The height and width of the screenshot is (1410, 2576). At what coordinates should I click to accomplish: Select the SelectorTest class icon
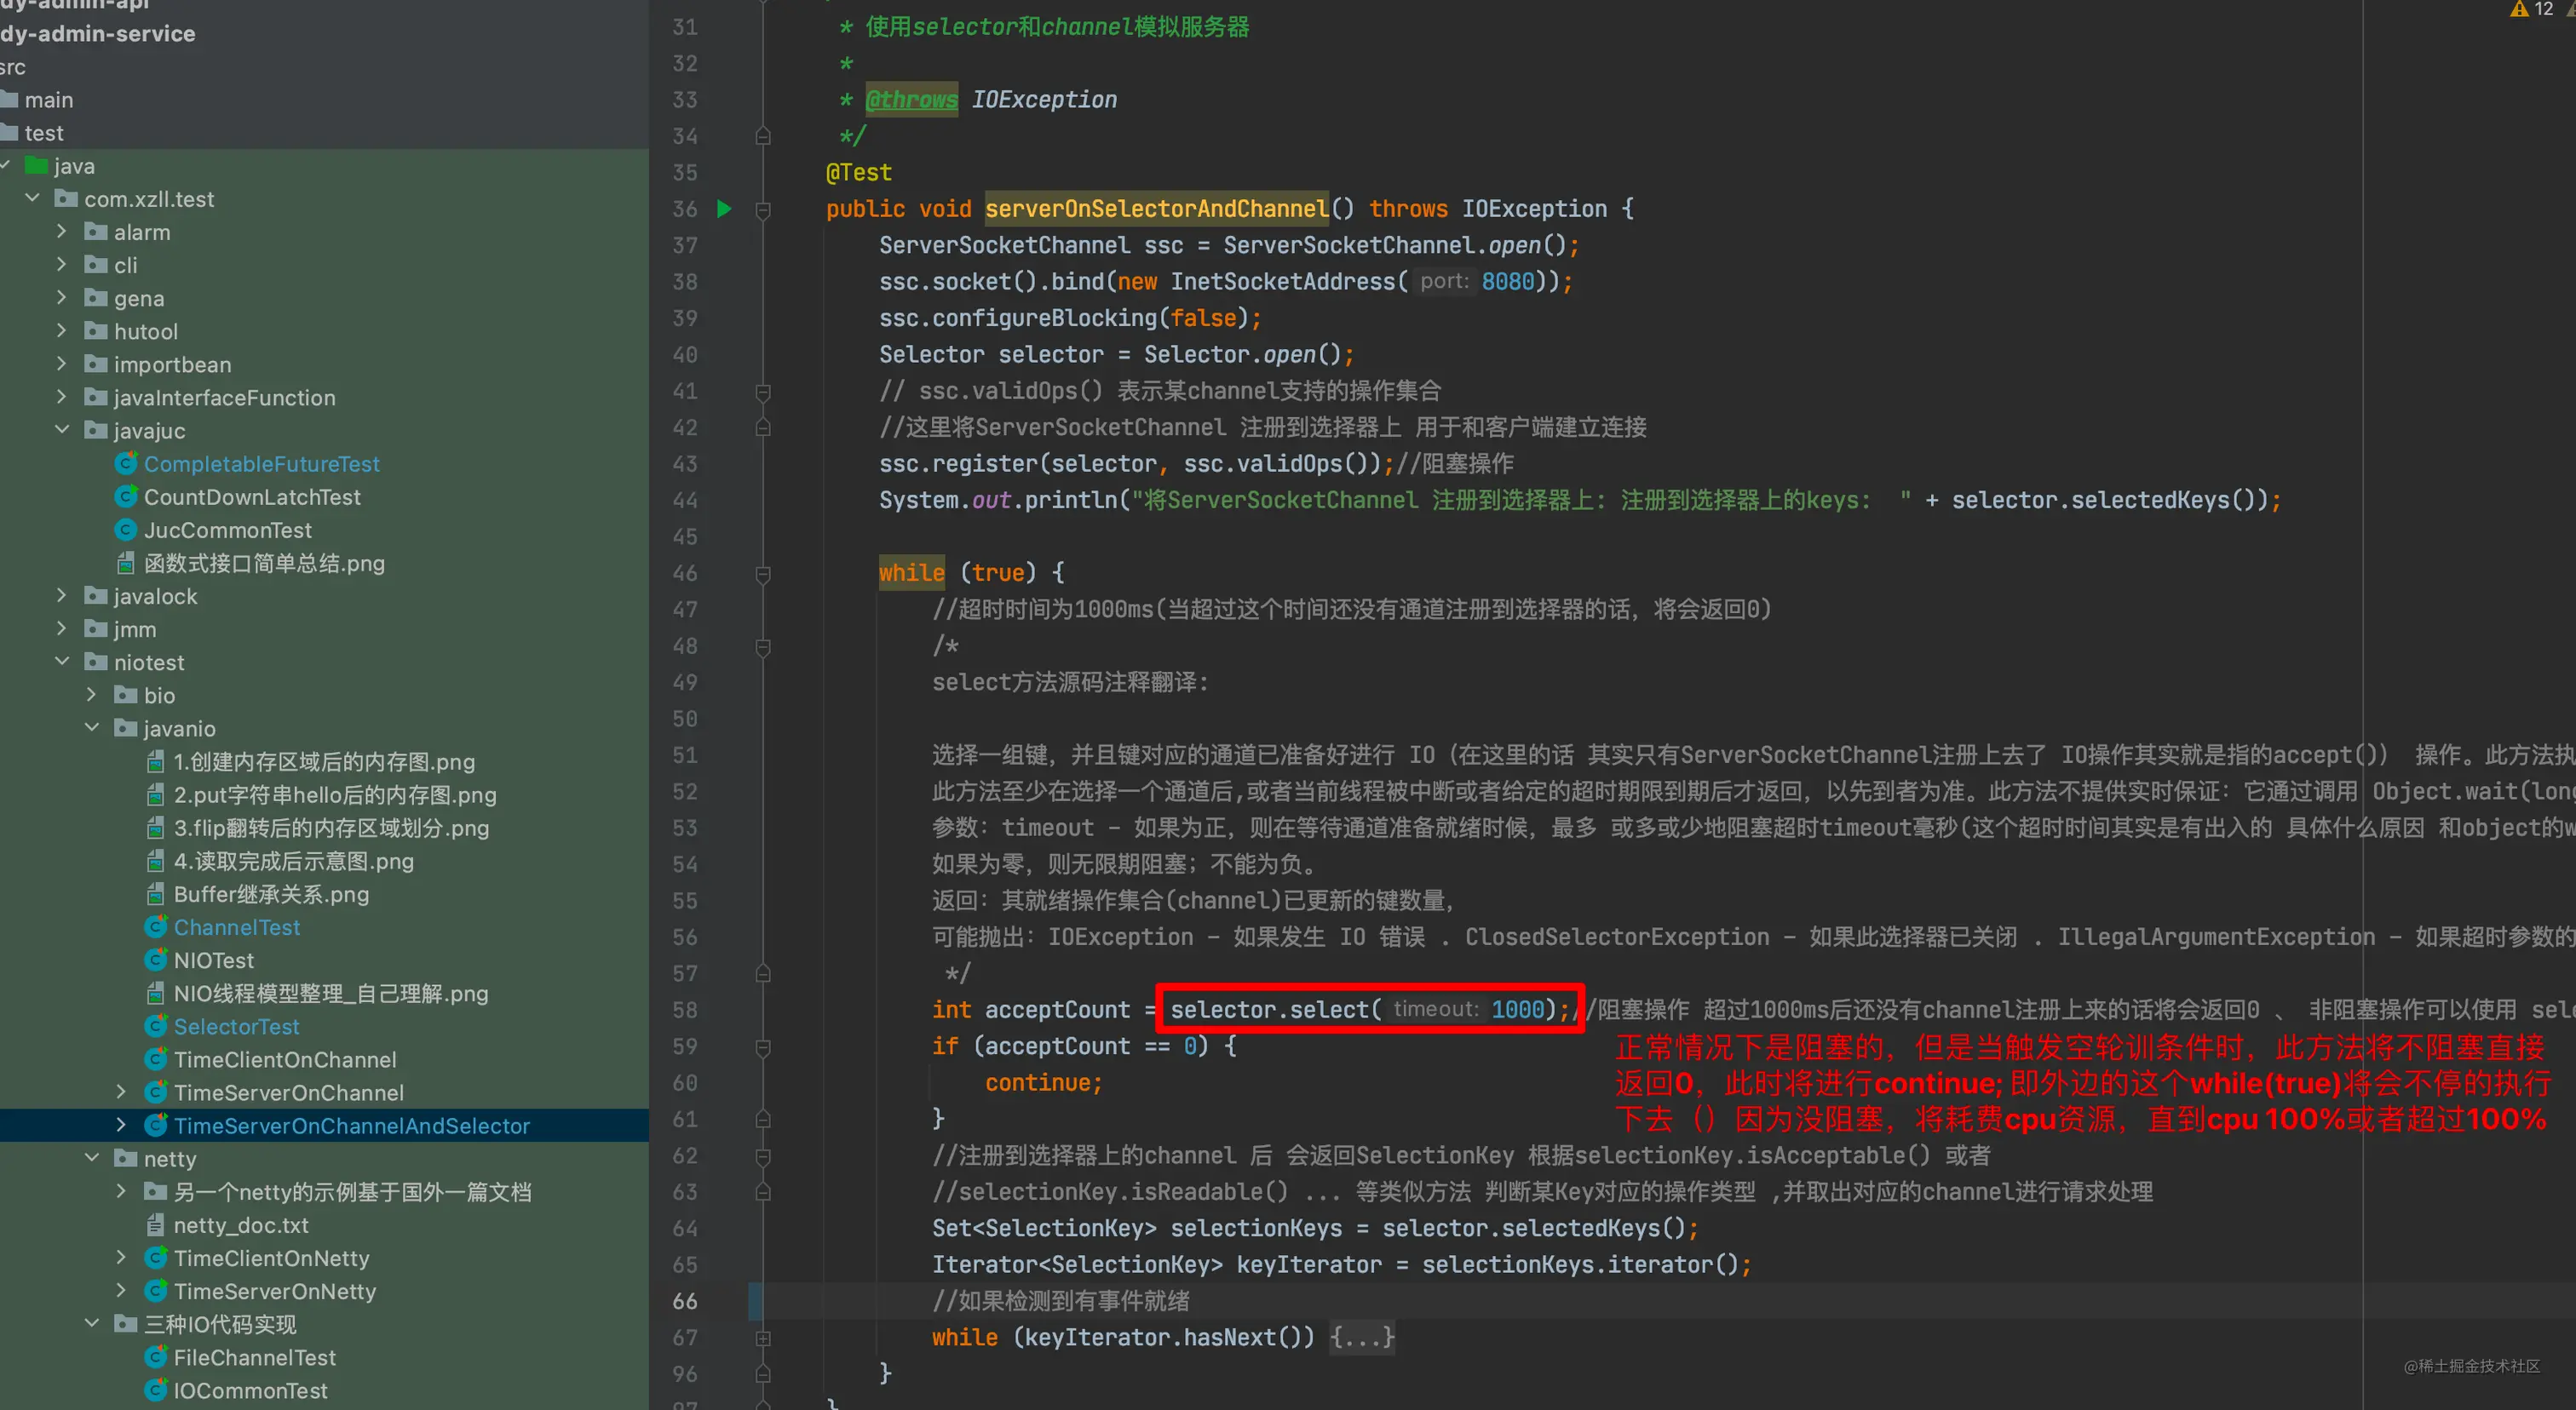click(x=156, y=1026)
